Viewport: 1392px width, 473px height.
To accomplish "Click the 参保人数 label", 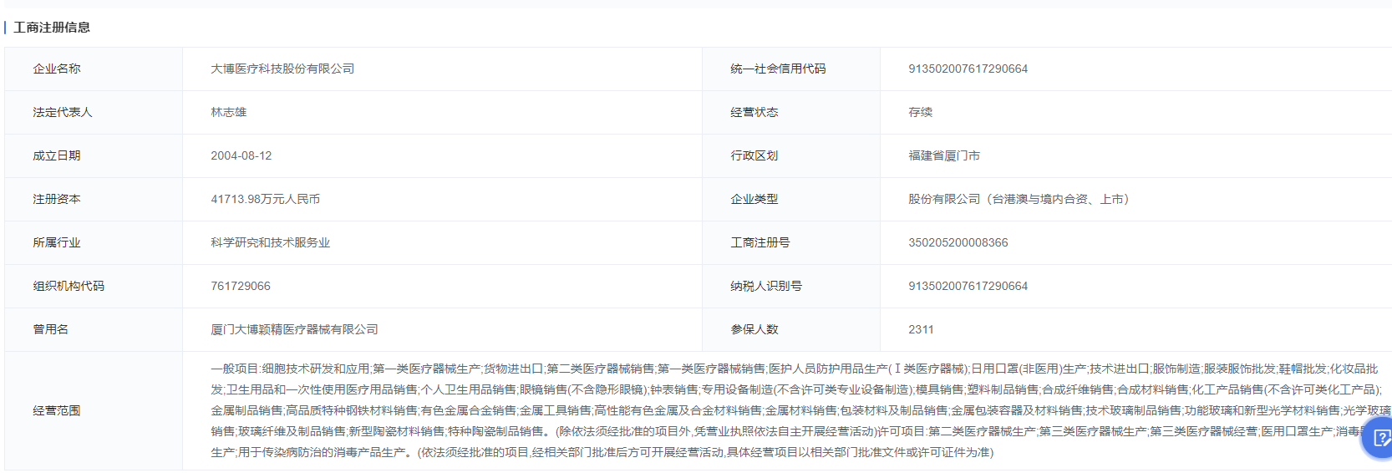I will [x=754, y=329].
